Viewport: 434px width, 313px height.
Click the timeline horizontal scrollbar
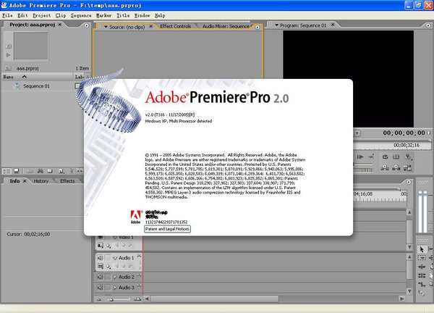tap(214, 299)
